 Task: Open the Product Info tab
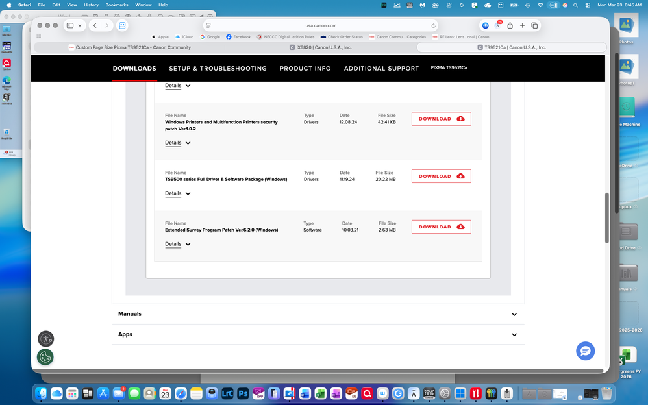(305, 69)
